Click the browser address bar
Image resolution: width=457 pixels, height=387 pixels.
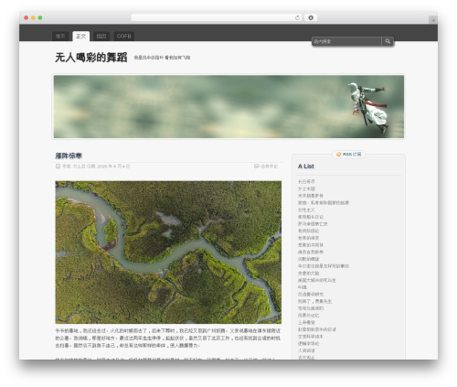coord(217,17)
